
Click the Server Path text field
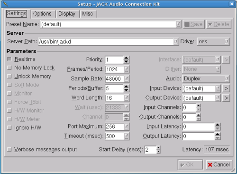[x=106, y=41]
